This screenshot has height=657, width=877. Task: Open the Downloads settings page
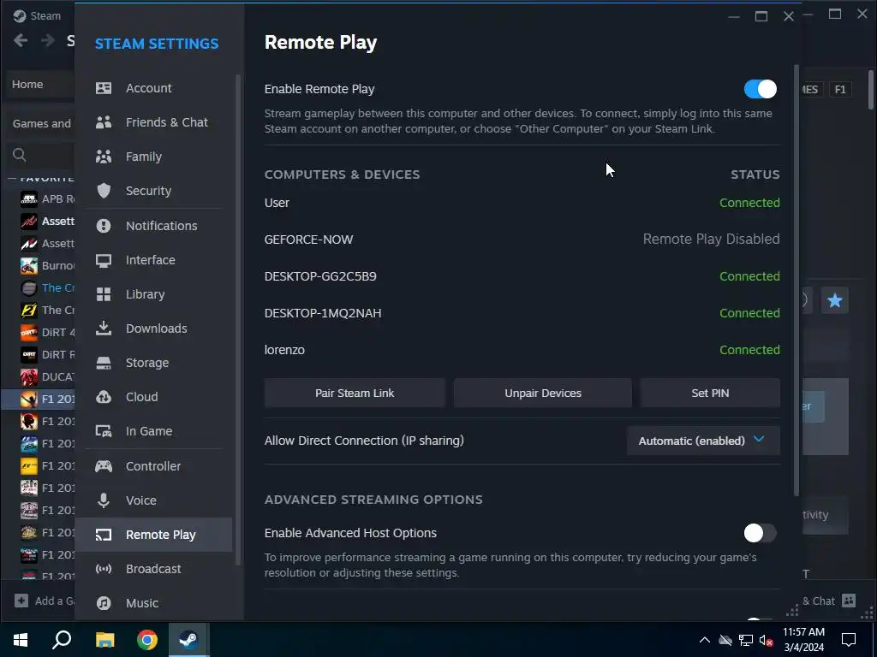point(153,328)
